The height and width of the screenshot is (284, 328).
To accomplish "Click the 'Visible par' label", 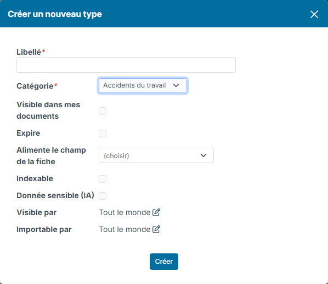I will coord(36,212).
